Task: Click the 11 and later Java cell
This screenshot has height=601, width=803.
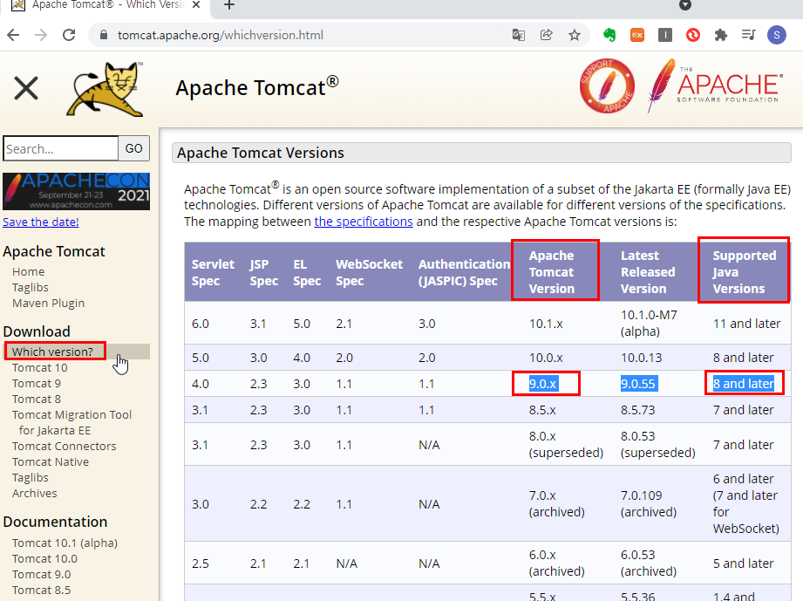Action: point(746,324)
